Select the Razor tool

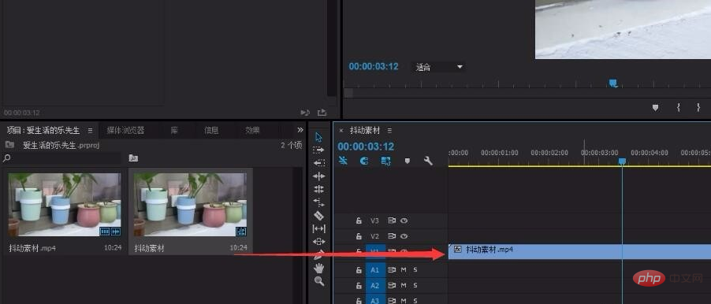[x=318, y=216]
